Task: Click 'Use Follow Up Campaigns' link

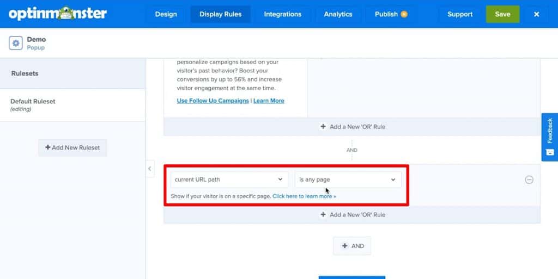Action: click(213, 101)
